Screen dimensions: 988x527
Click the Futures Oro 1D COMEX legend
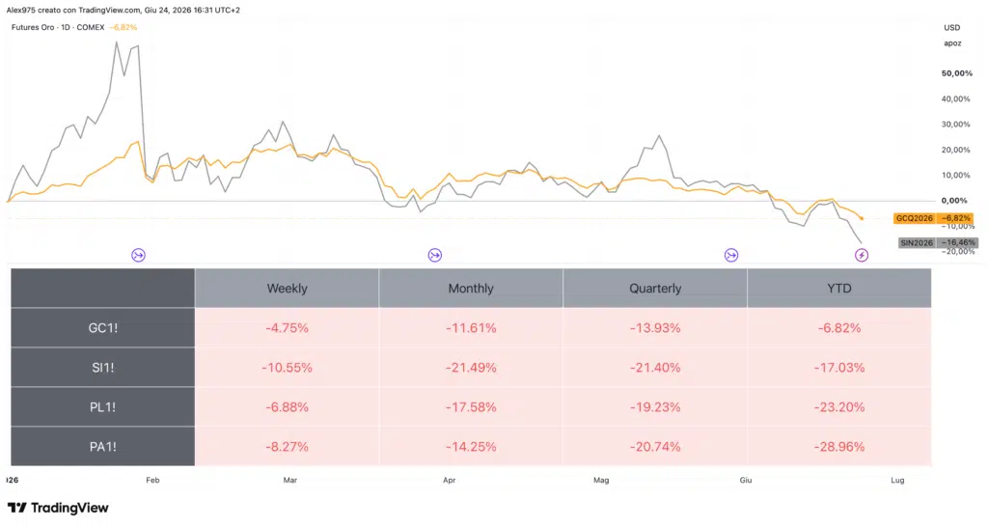pyautogui.click(x=58, y=27)
